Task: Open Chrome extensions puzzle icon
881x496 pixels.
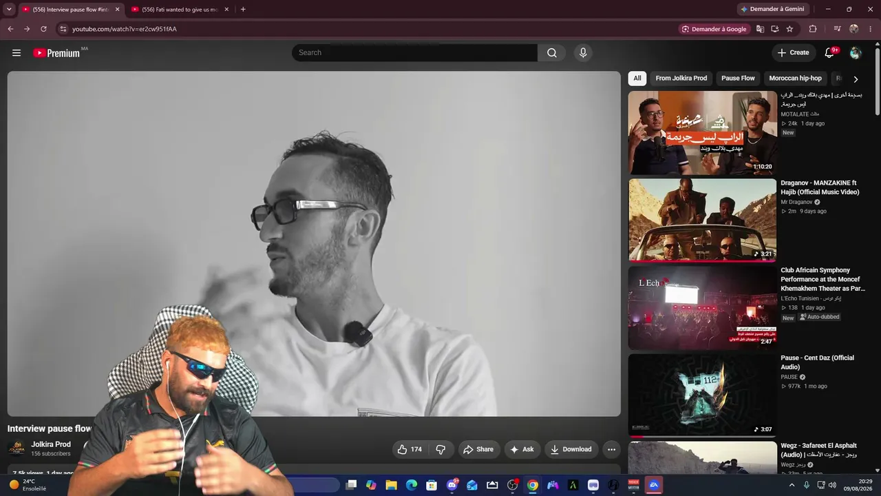Action: point(813,29)
